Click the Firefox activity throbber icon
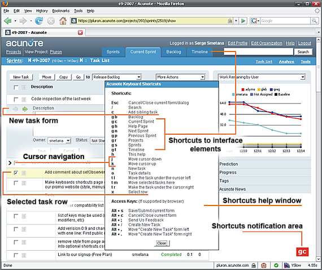Screen dimensions: 322x270 pos(317,11)
